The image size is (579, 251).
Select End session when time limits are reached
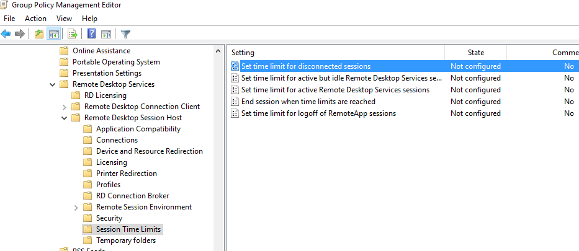click(308, 102)
